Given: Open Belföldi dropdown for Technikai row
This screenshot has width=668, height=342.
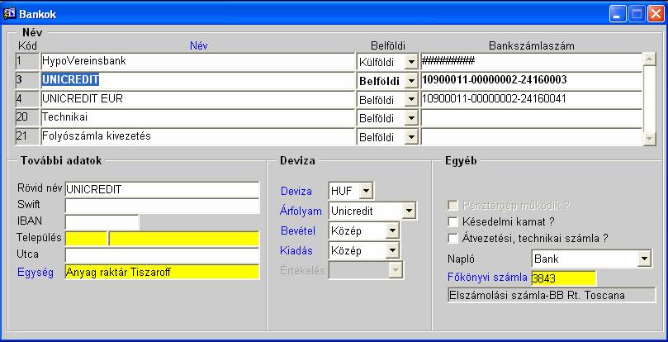Looking at the screenshot, I should [x=411, y=118].
